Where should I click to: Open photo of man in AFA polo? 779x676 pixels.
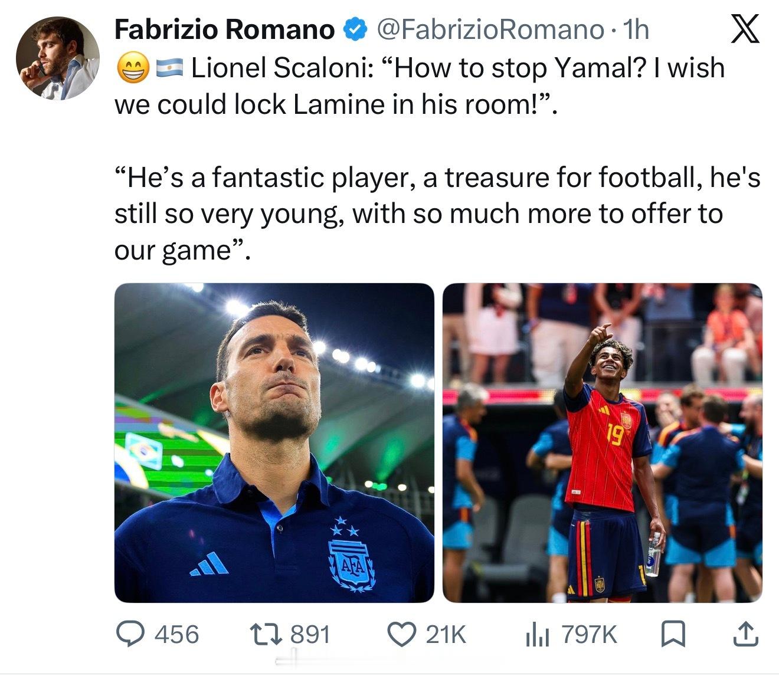[274, 442]
